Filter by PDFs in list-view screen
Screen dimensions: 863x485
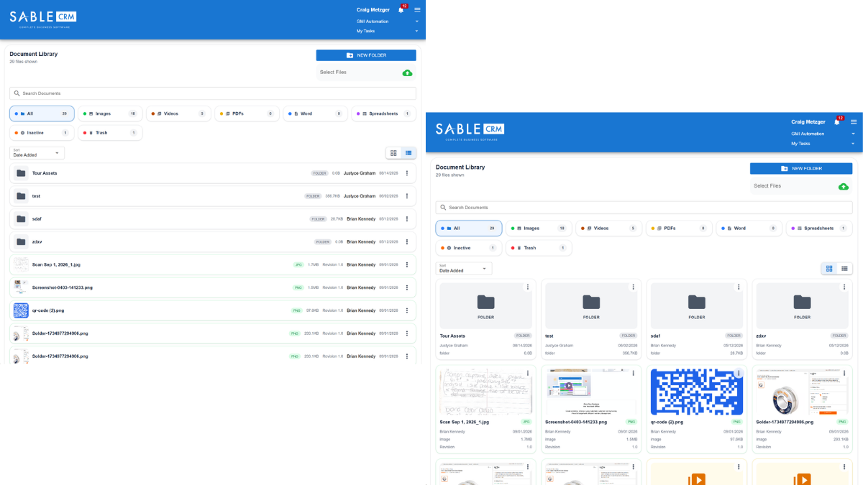(247, 114)
